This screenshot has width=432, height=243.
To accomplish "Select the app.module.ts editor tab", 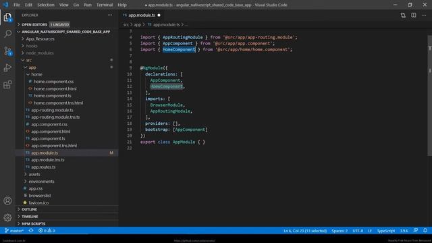I will [142, 15].
